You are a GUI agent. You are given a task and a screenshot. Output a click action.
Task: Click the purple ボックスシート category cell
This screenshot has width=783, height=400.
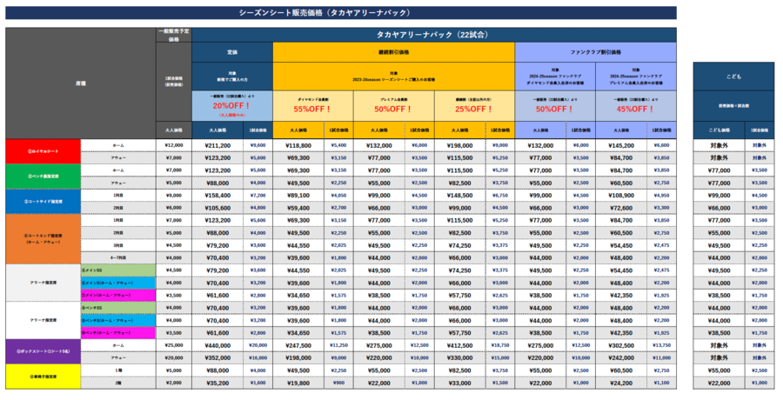[43, 350]
